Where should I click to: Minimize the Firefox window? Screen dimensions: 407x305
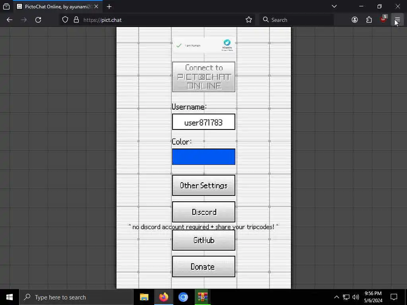coord(361,6)
